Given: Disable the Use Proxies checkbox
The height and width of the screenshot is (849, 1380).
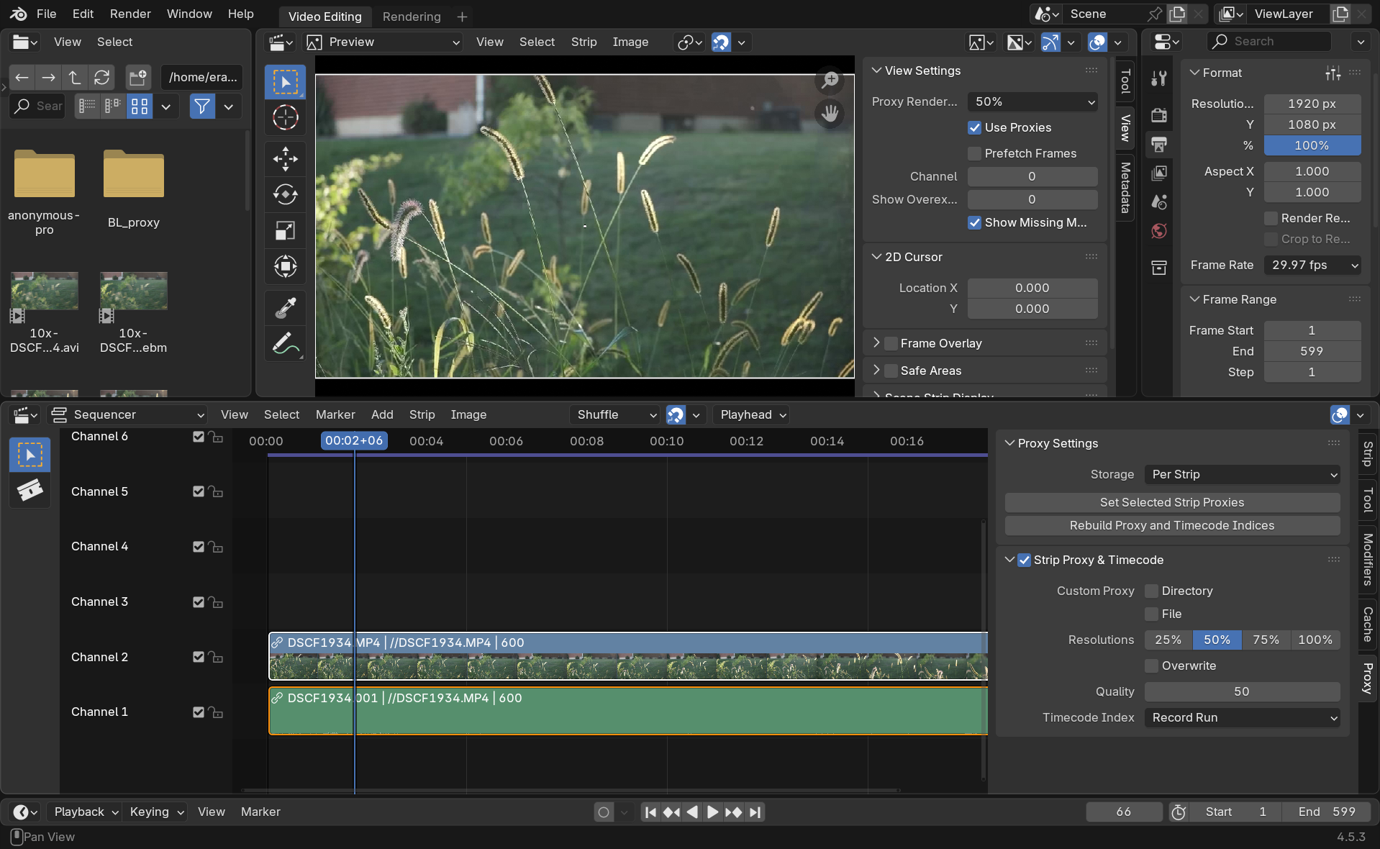Looking at the screenshot, I should (975, 127).
